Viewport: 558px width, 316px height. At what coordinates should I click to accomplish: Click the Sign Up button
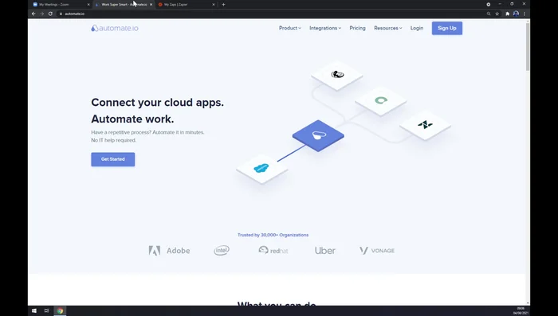coord(447,28)
